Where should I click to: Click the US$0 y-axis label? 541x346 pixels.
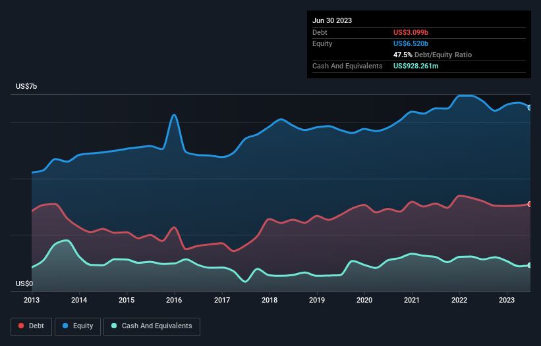tap(24, 284)
